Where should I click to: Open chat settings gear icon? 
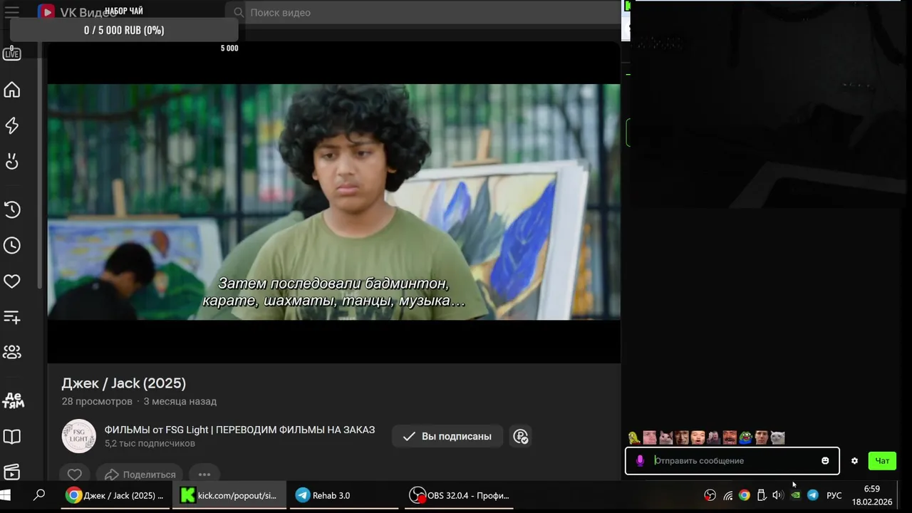pyautogui.click(x=854, y=461)
